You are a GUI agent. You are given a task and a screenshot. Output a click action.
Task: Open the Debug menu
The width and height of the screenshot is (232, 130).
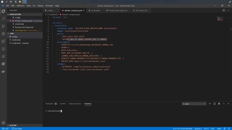click(x=40, y=6)
